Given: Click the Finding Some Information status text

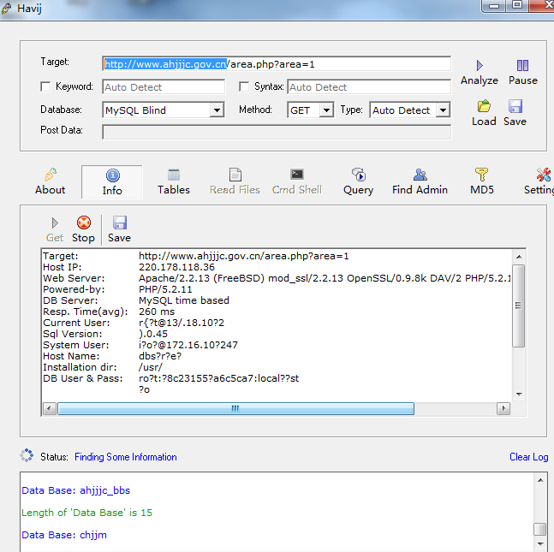Looking at the screenshot, I should click(x=125, y=457).
